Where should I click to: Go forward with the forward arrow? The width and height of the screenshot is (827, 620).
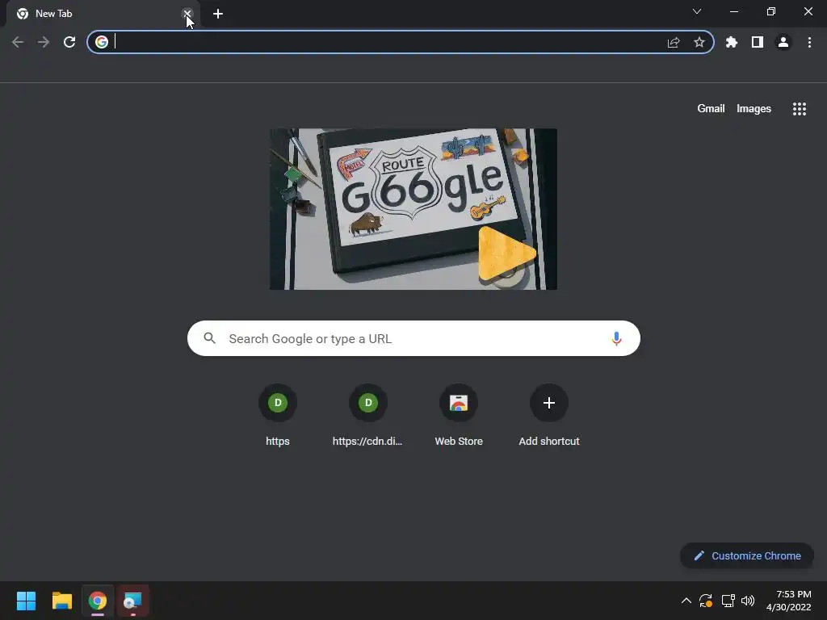pos(44,42)
